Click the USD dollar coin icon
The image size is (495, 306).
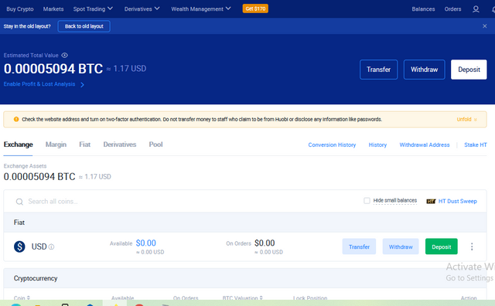click(19, 246)
